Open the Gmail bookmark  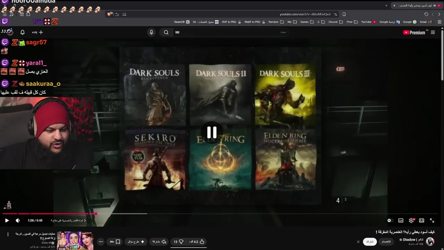[x=426, y=22]
